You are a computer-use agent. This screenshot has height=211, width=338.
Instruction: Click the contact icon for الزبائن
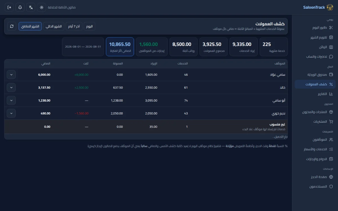coord(331,47)
